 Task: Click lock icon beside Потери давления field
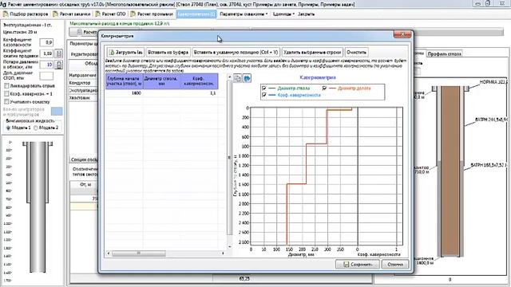coord(58,65)
